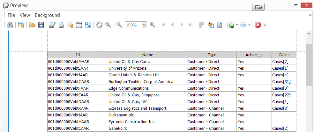314x132 pixels.
Task: Click the Name column header
Action: click(148, 55)
